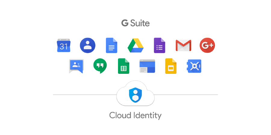Click the Google Contacts person icon
Image resolution: width=271 pixels, height=135 pixels.
coord(88,45)
